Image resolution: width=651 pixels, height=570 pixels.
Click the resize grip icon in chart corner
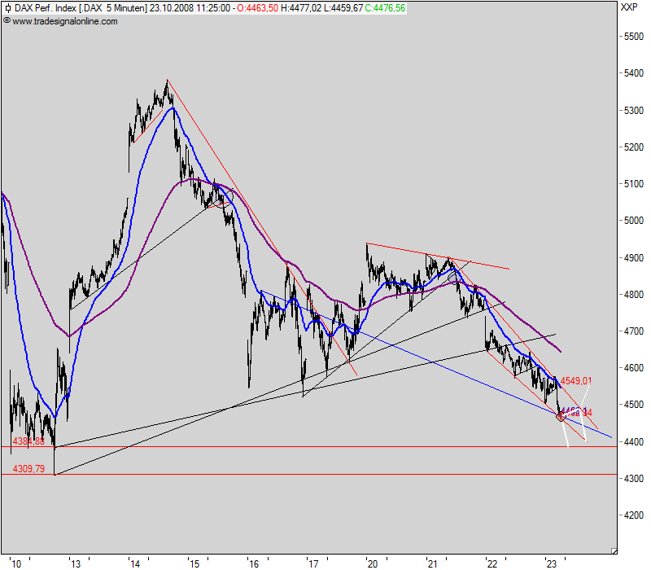pos(614,551)
